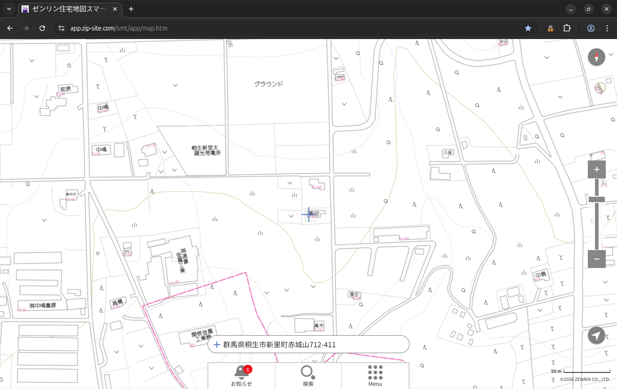Image resolution: width=617 pixels, height=389 pixels.
Task: Expand the tab search dropdown arrow
Action: tap(9, 9)
